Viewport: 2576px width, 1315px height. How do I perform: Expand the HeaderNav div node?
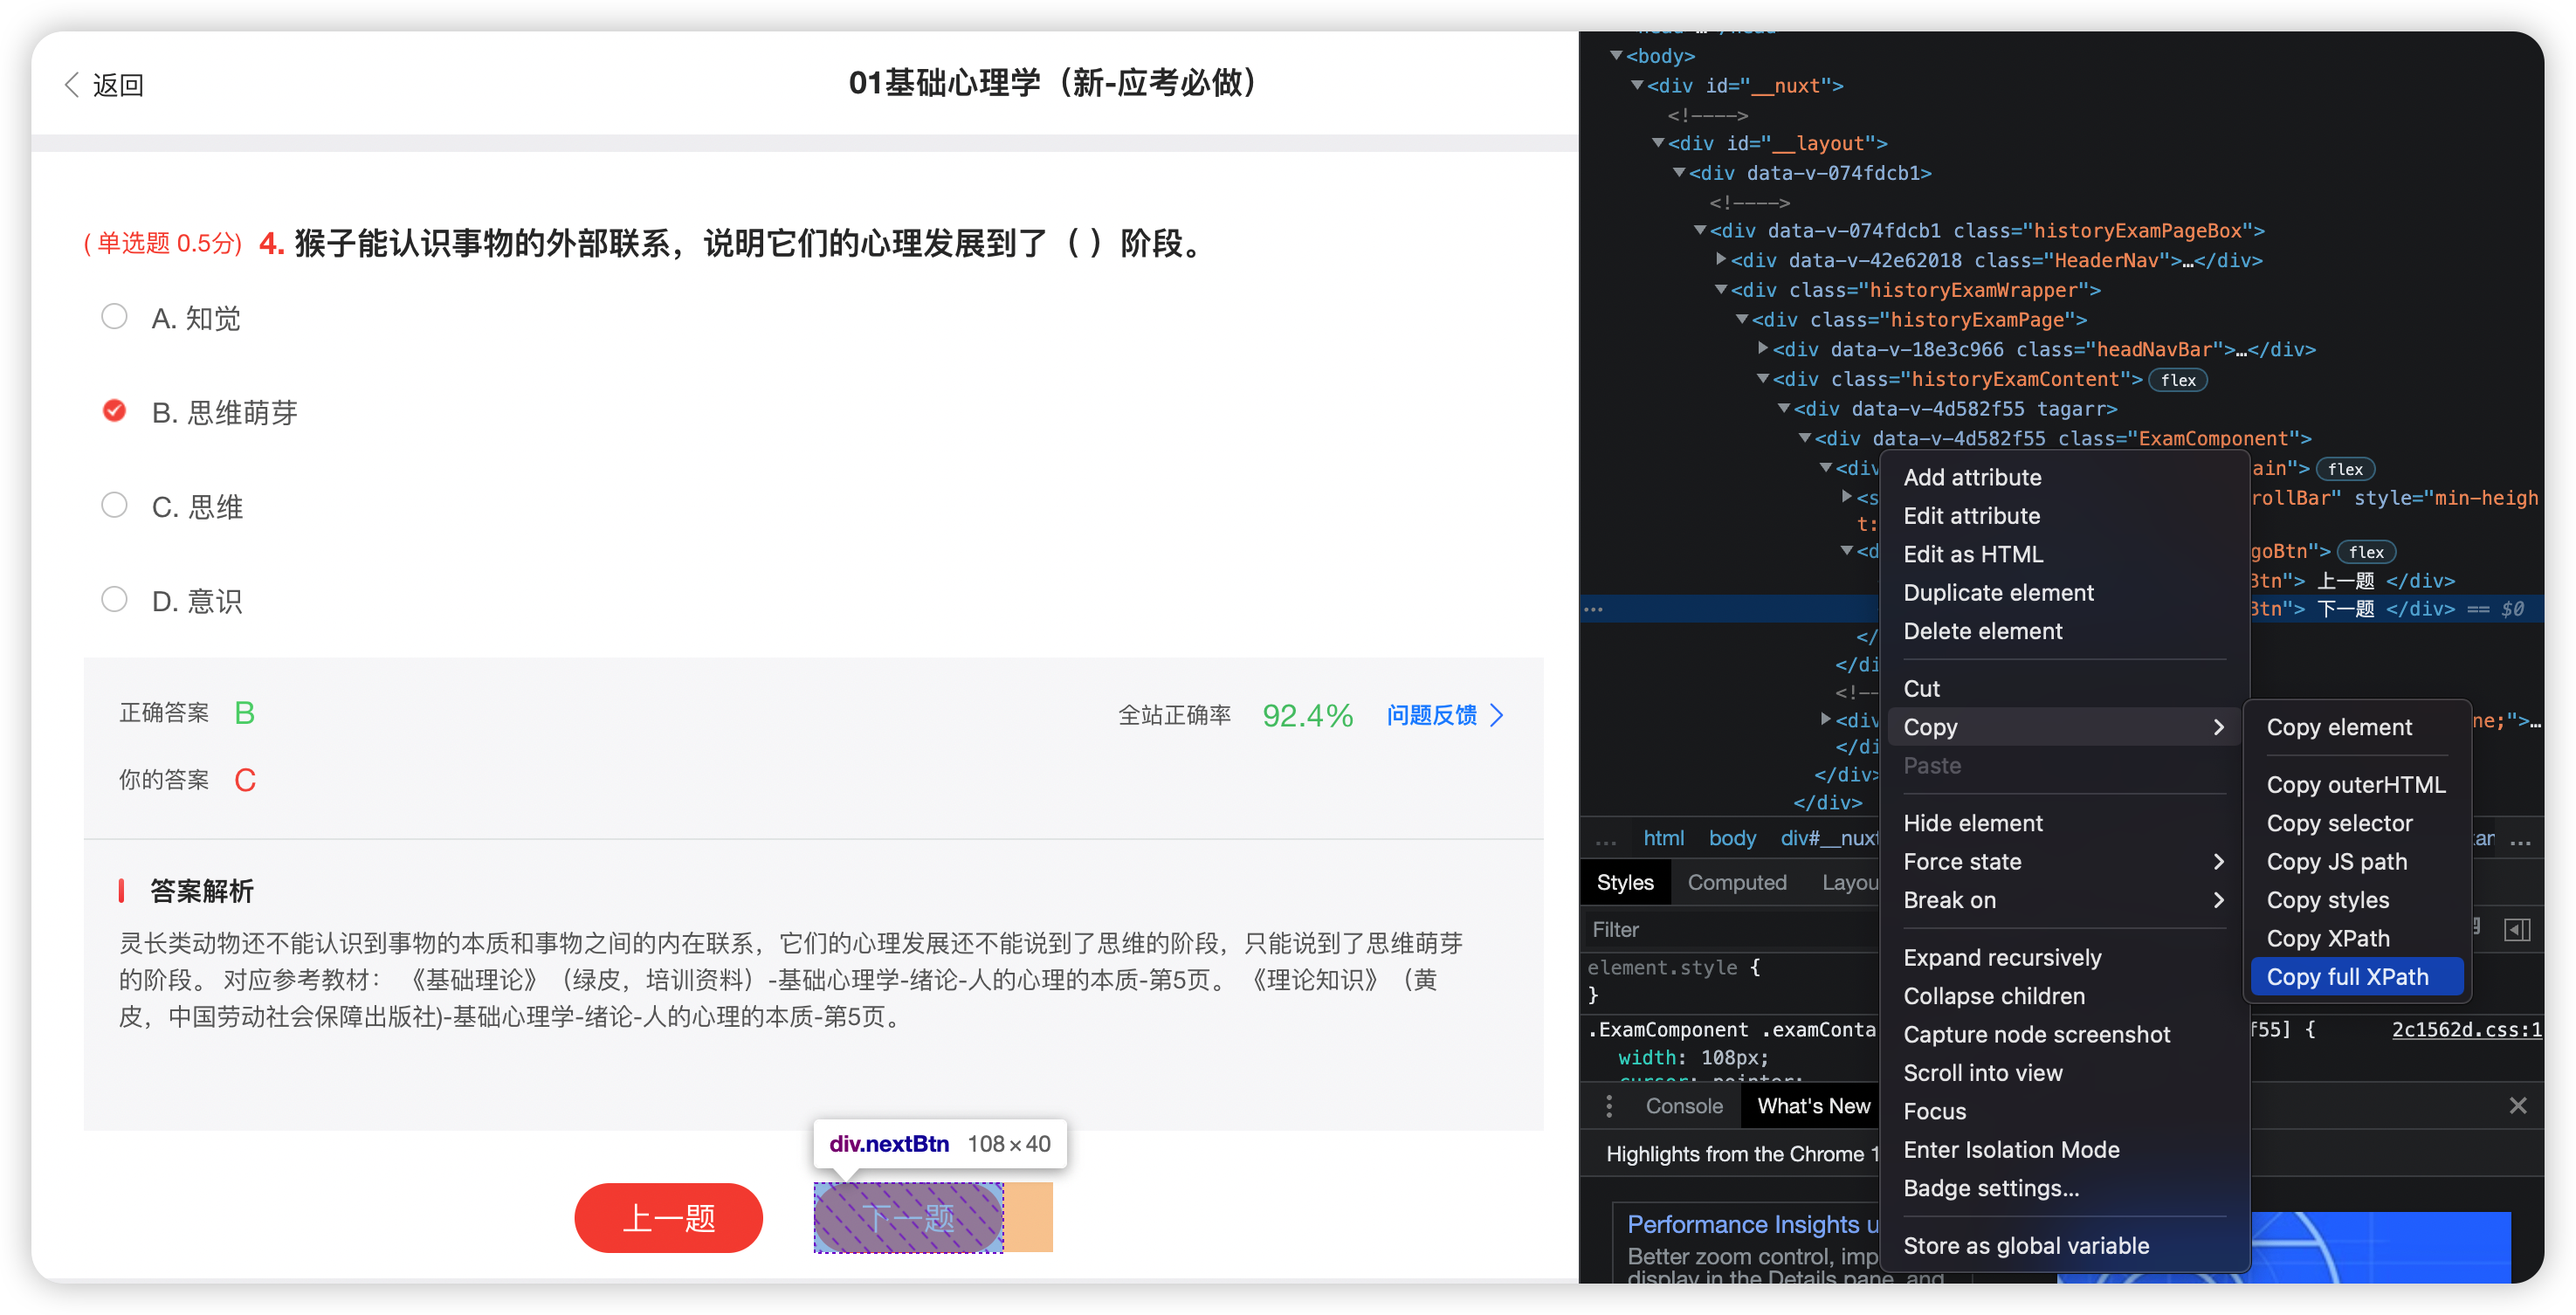1720,260
